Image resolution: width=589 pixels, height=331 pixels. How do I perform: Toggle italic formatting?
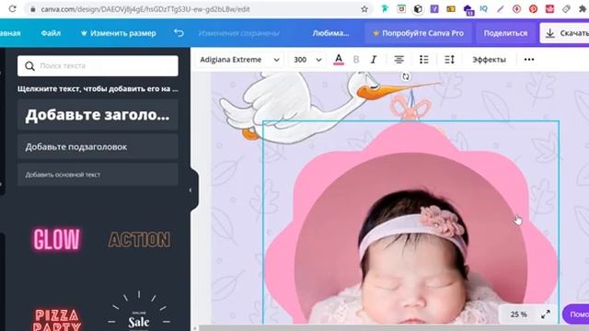pyautogui.click(x=374, y=60)
